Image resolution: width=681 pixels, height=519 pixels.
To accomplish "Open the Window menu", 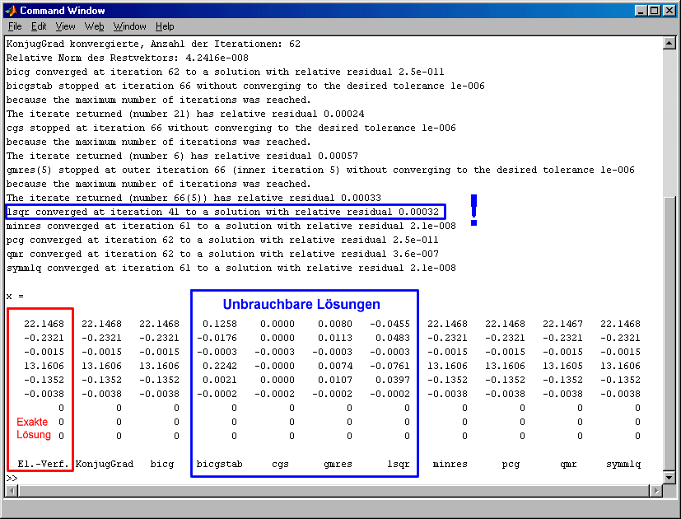I will 129,26.
